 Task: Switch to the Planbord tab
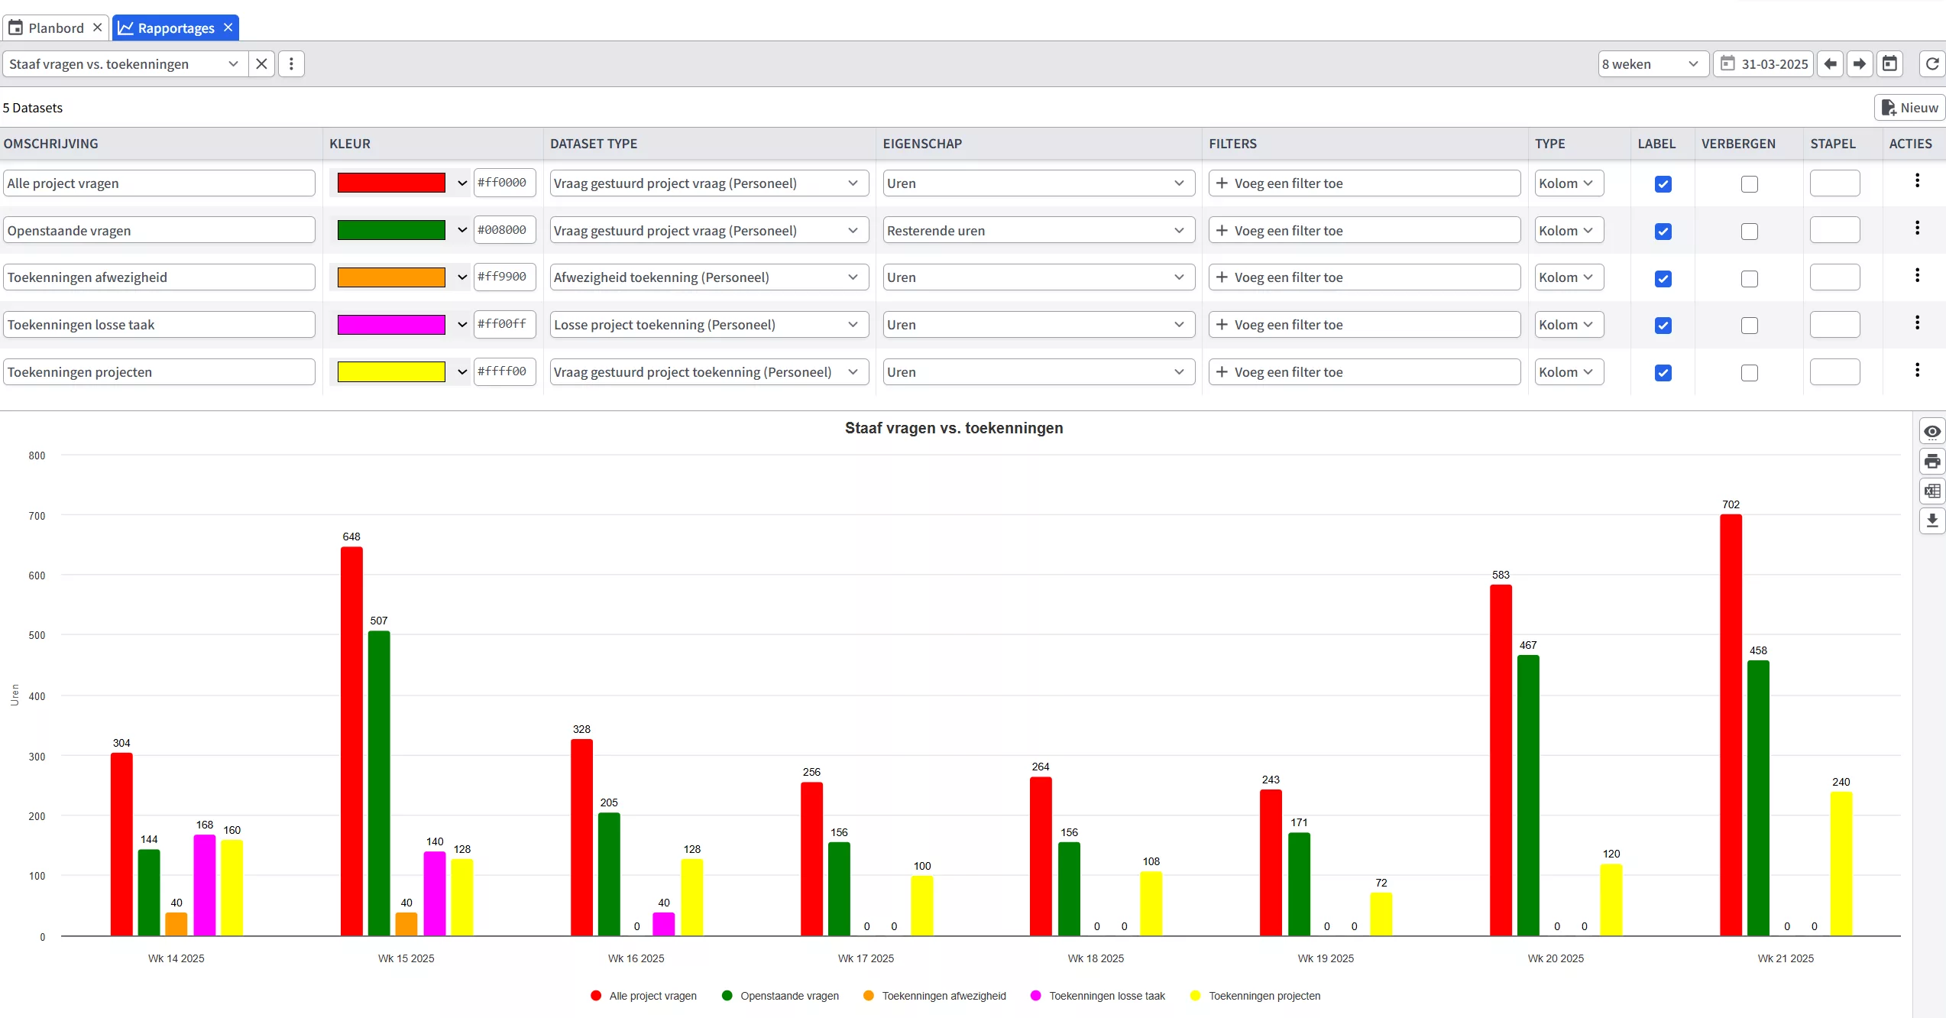coord(55,28)
